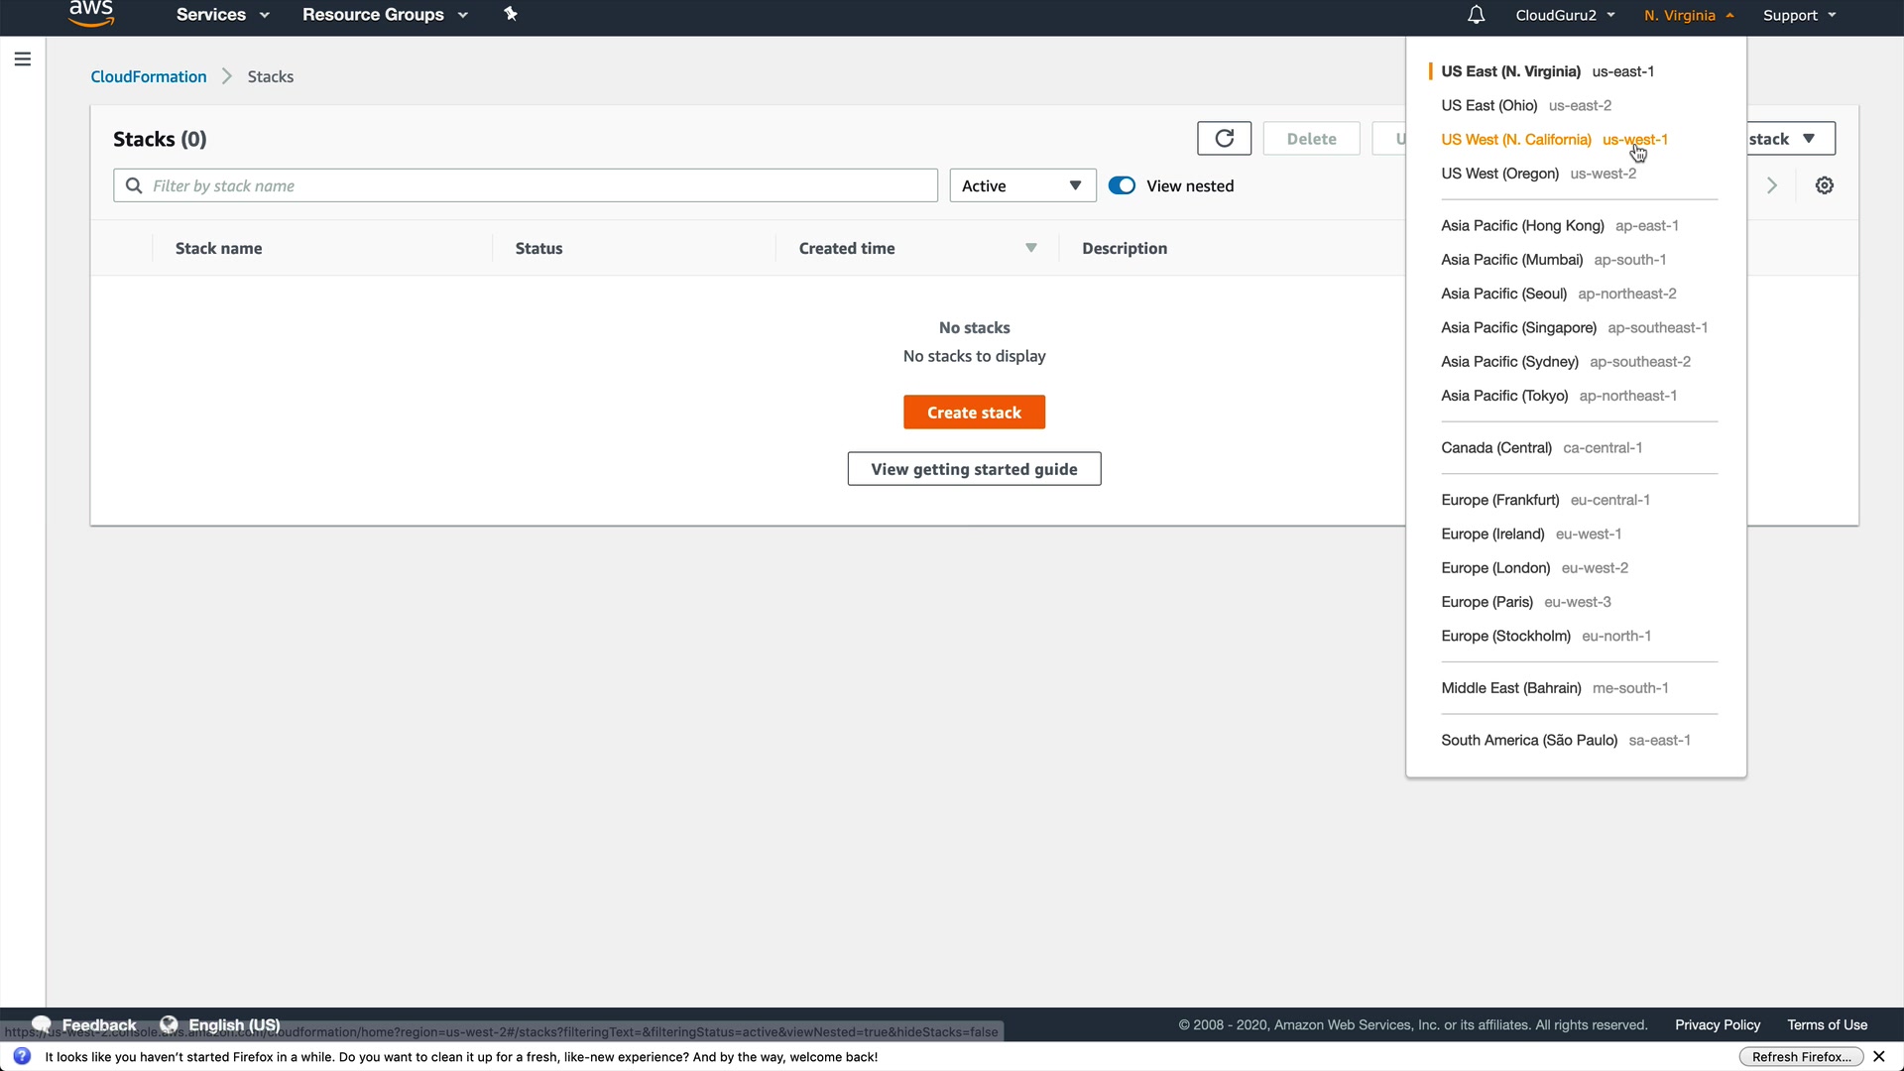Image resolution: width=1904 pixels, height=1071 pixels.
Task: Open the notifications bell
Action: pos(1476,15)
